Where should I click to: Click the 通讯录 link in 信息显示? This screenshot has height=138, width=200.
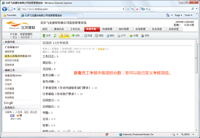[x=33, y=112]
